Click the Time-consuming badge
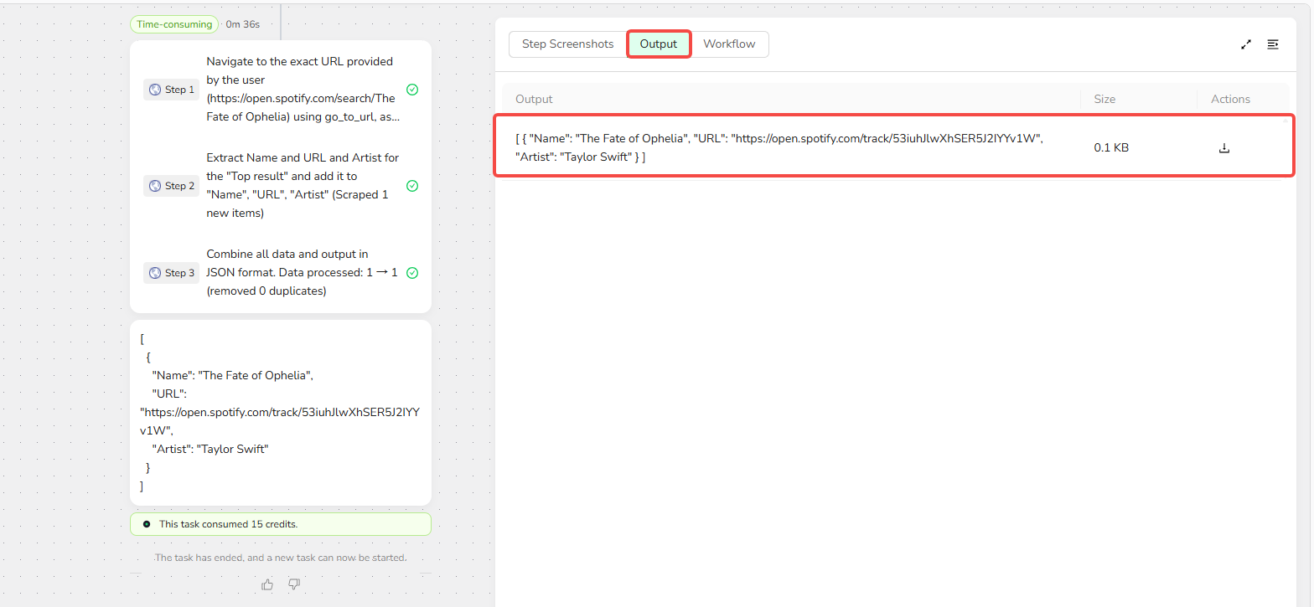Image resolution: width=1314 pixels, height=607 pixels. [174, 24]
